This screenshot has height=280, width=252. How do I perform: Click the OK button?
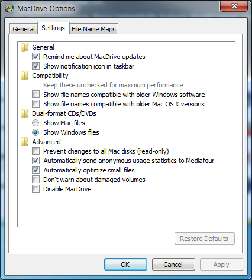pos(125,265)
